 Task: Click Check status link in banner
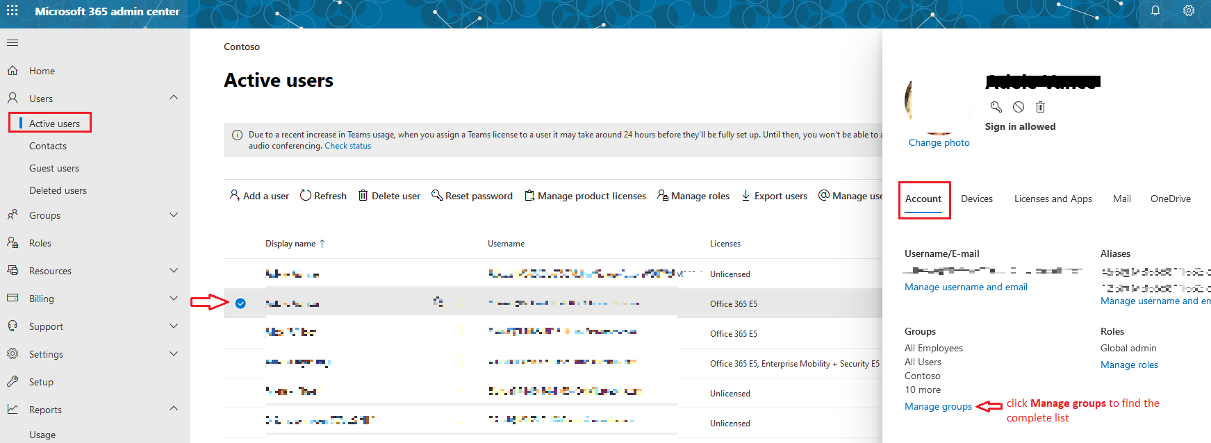click(348, 146)
